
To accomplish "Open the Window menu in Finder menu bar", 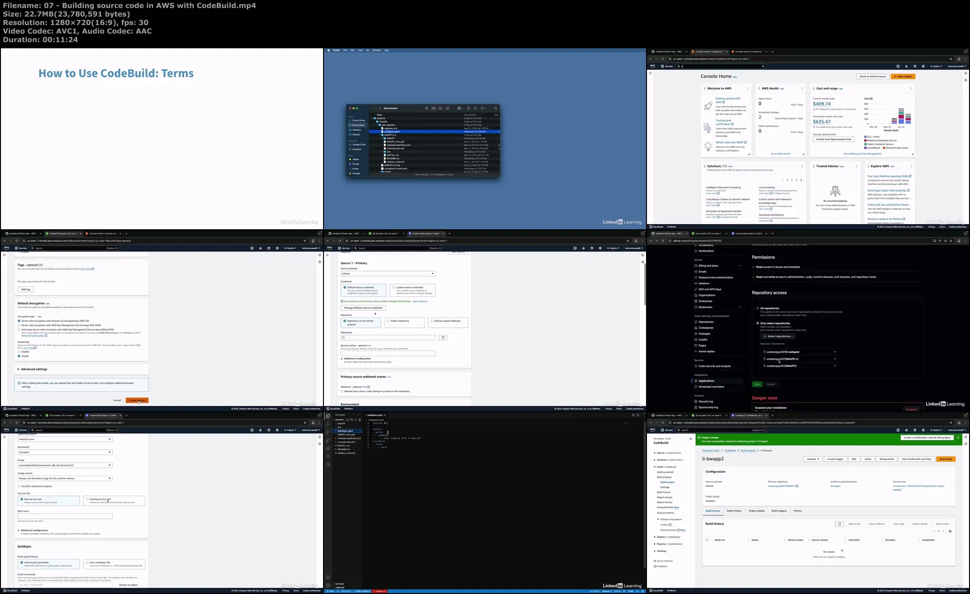I will click(377, 50).
